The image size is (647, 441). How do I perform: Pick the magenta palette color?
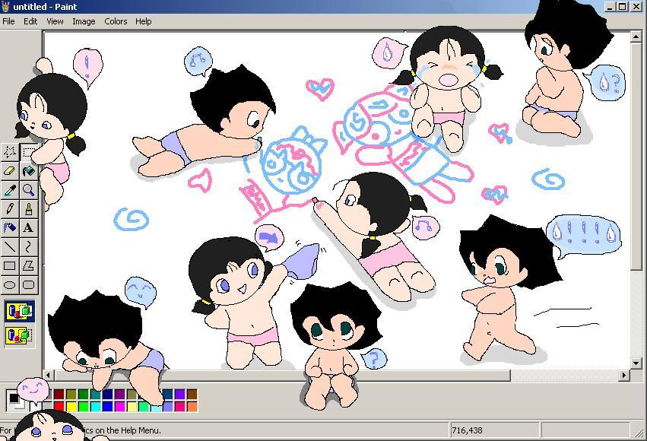pos(119,407)
